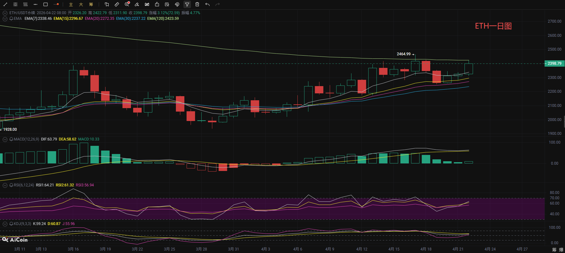Select the trend line drawing tool
The height and width of the screenshot is (253, 565).
click(x=5, y=4)
